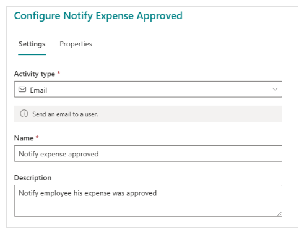
Task: Click the chevron arrow in Activity type box
Action: point(275,89)
